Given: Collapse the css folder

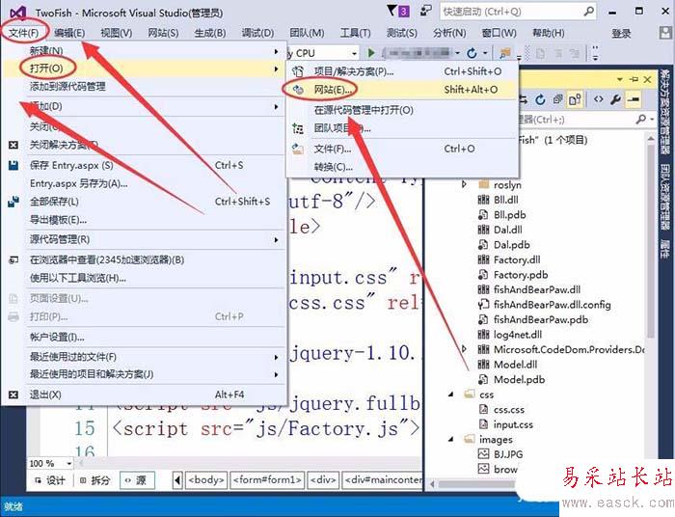Looking at the screenshot, I should point(451,395).
